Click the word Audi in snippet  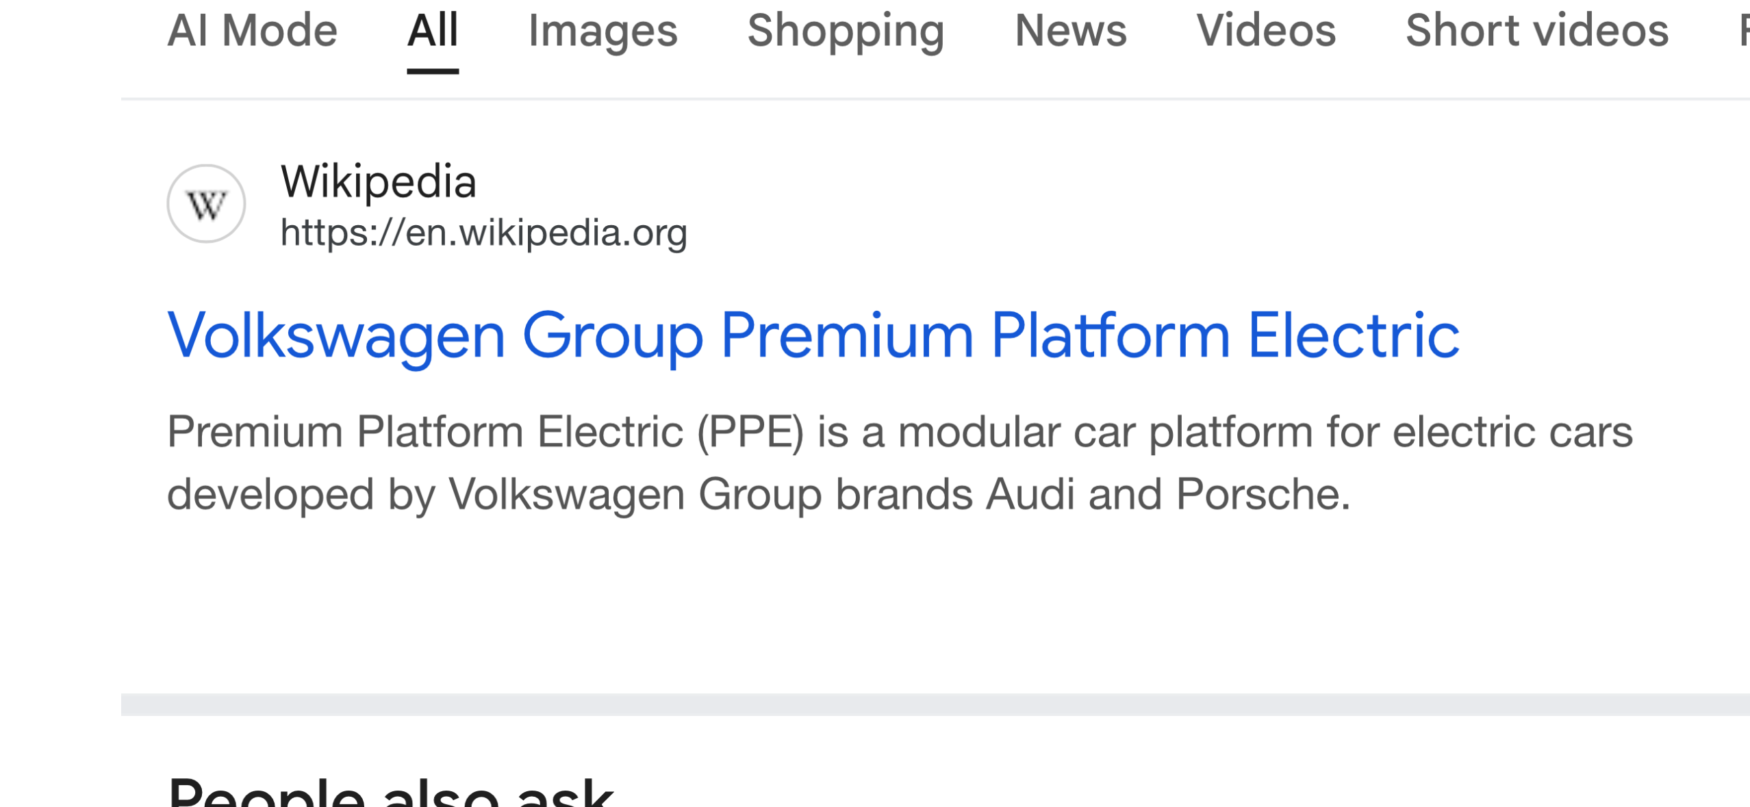coord(1030,494)
